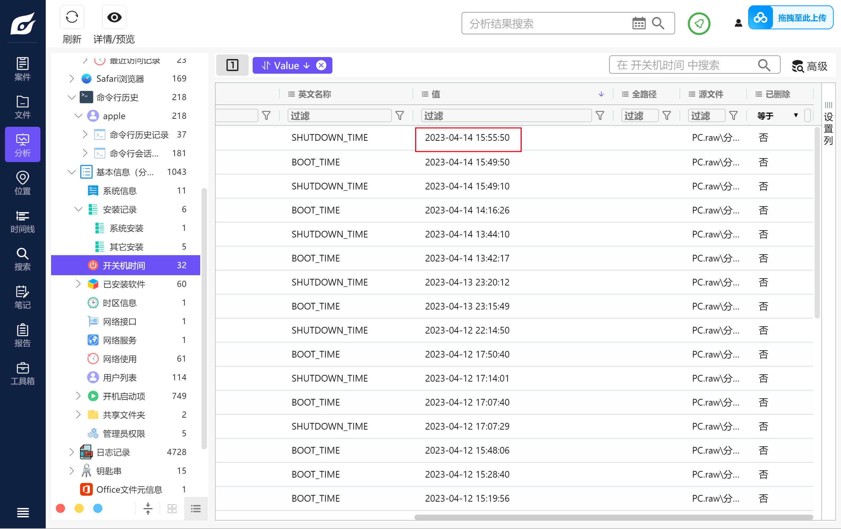Remove the Value sort chip
841x529 pixels.
pos(321,65)
